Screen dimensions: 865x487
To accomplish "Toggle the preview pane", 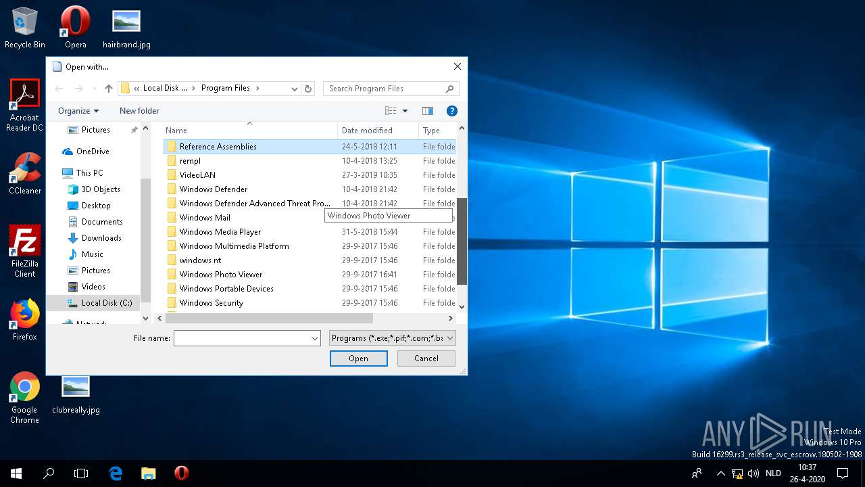I will click(427, 111).
